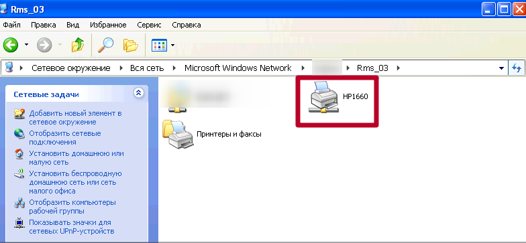Click Отобразить компьютеры рабочей группы link
Screen dimensions: 526x243
[x=72, y=206]
